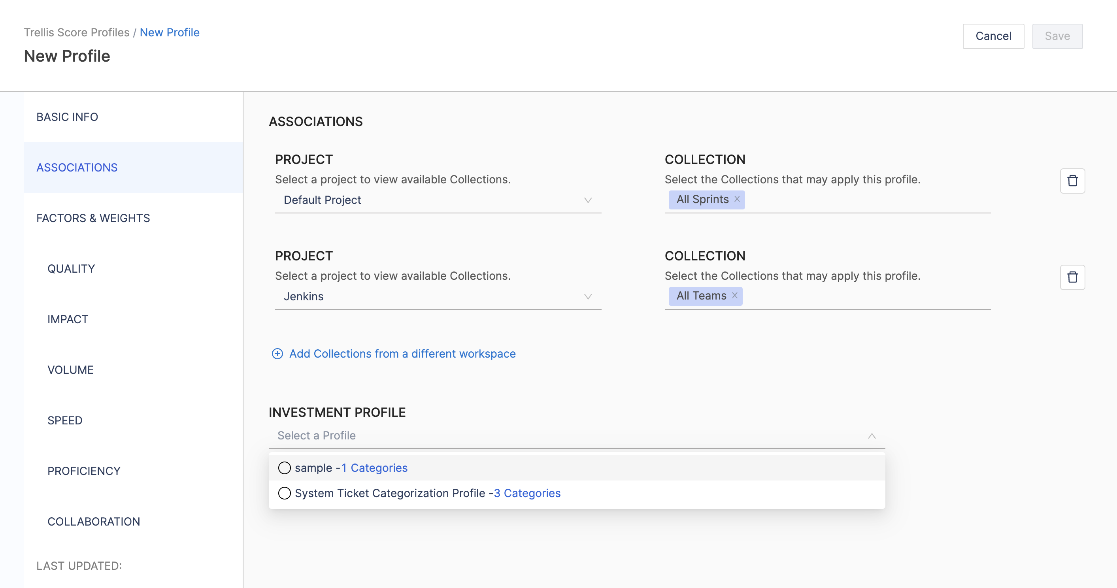Open the 1 Categories link
The width and height of the screenshot is (1117, 588).
tap(374, 468)
